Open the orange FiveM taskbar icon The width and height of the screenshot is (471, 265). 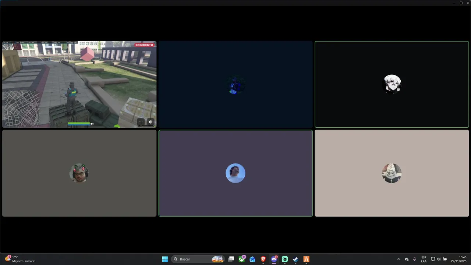coord(306,259)
